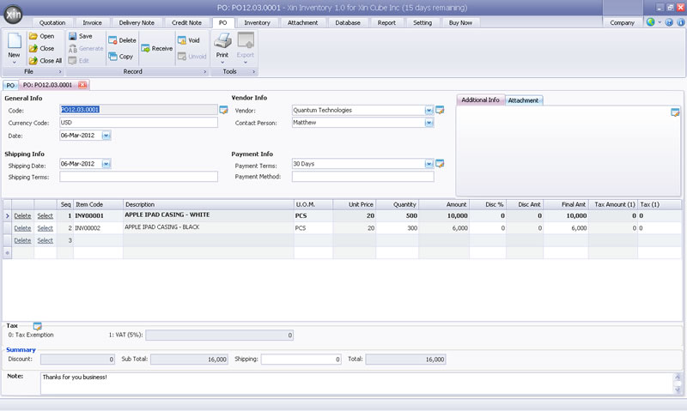The width and height of the screenshot is (687, 411).
Task: Click the Save icon in the ribbon
Action: click(73, 36)
